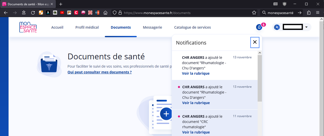Viewport: 324px width, 136px height.
Task: Click the notifications scrollbar up arrow
Action: click(260, 53)
